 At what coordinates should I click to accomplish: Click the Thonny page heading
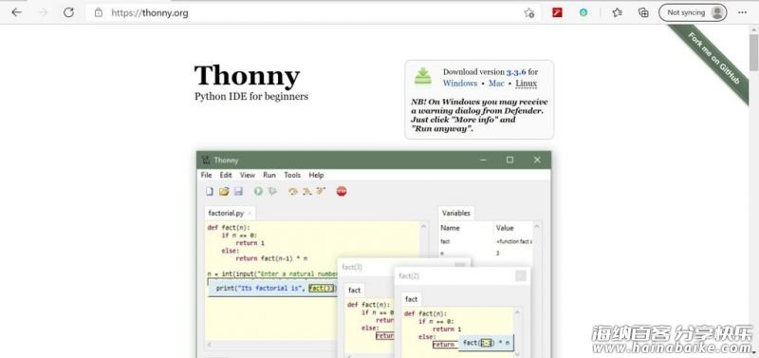click(247, 76)
